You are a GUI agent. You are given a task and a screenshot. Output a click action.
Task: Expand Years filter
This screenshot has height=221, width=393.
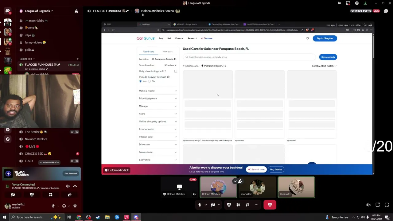158,114
